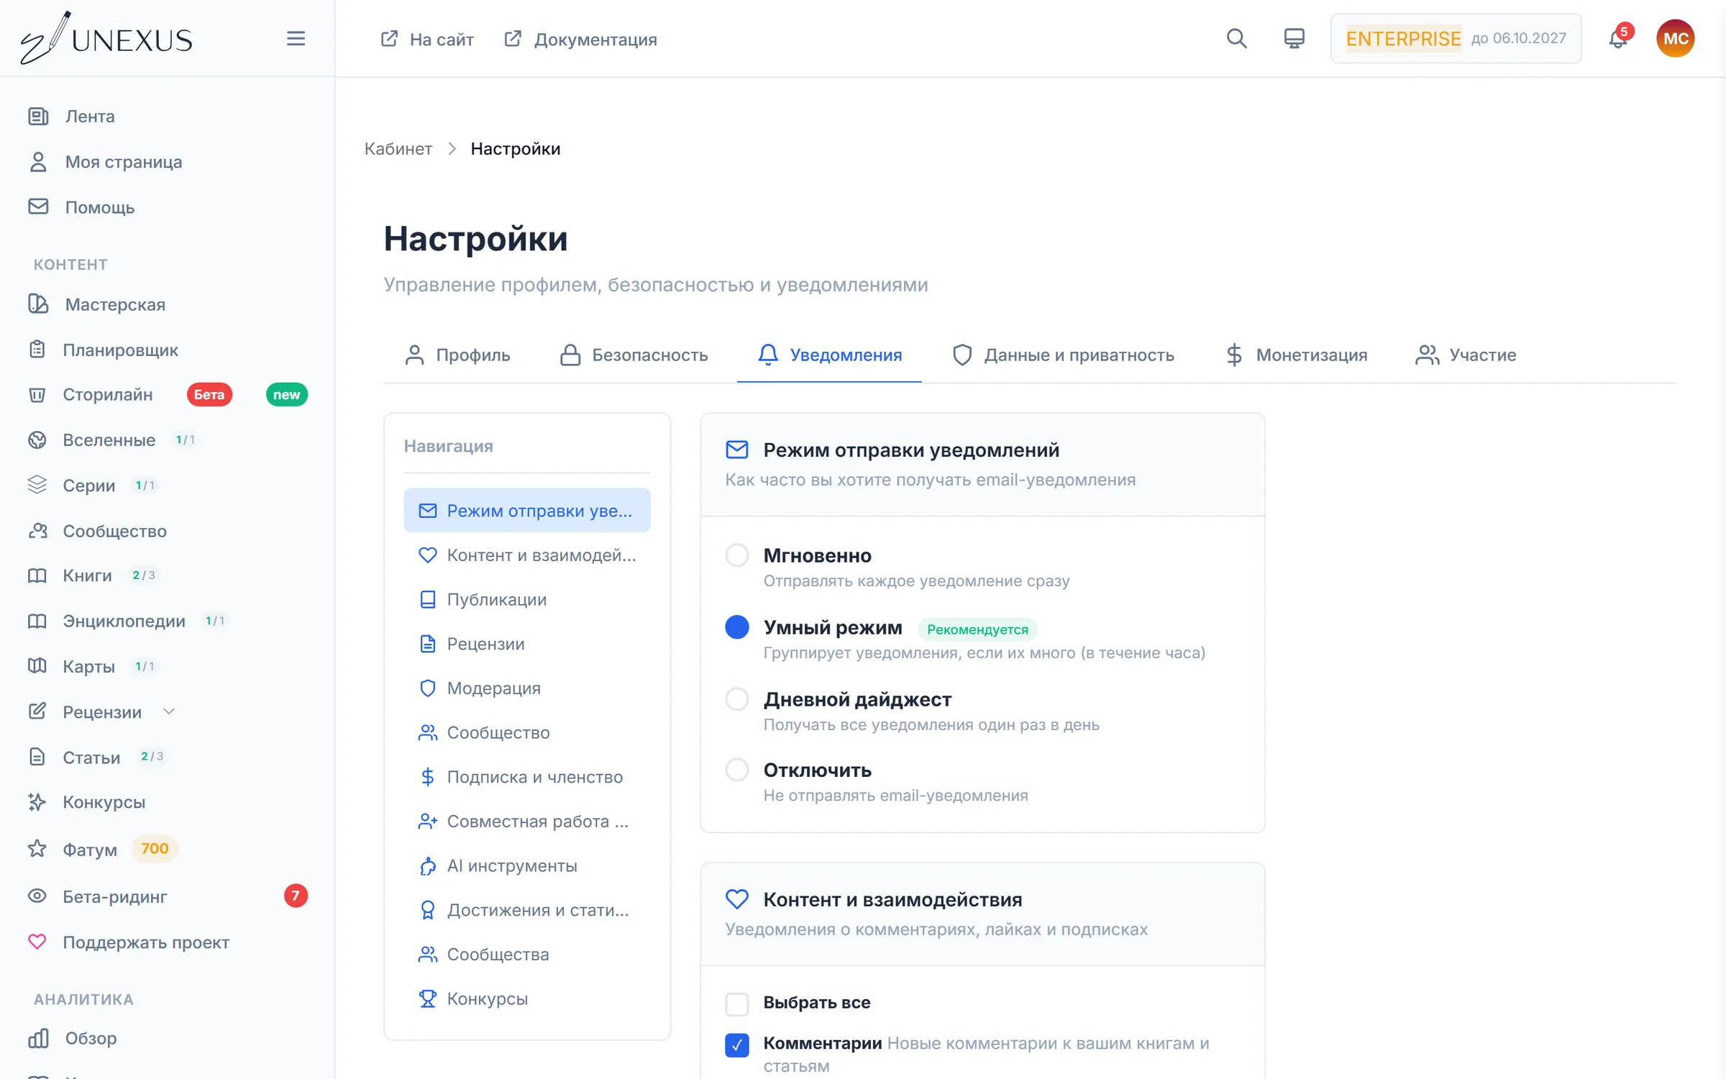Open the MC user avatar menu
1726x1079 pixels.
coord(1675,38)
